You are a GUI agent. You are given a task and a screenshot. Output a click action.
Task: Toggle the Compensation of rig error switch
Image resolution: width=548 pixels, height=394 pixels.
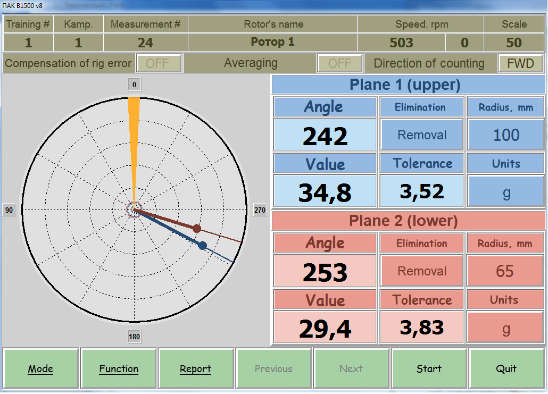158,64
